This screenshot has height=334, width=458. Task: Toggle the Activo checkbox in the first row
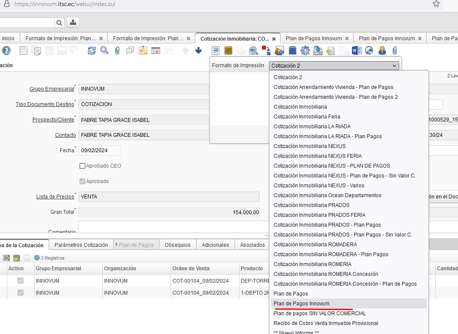pyautogui.click(x=20, y=281)
